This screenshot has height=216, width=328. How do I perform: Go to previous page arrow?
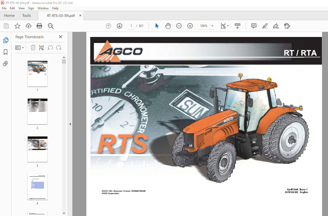pyautogui.click(x=108, y=26)
